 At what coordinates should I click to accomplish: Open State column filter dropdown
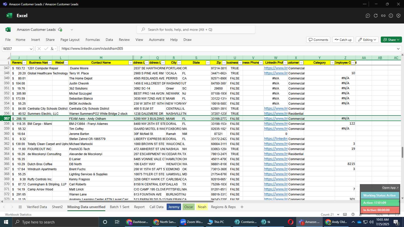208,63
